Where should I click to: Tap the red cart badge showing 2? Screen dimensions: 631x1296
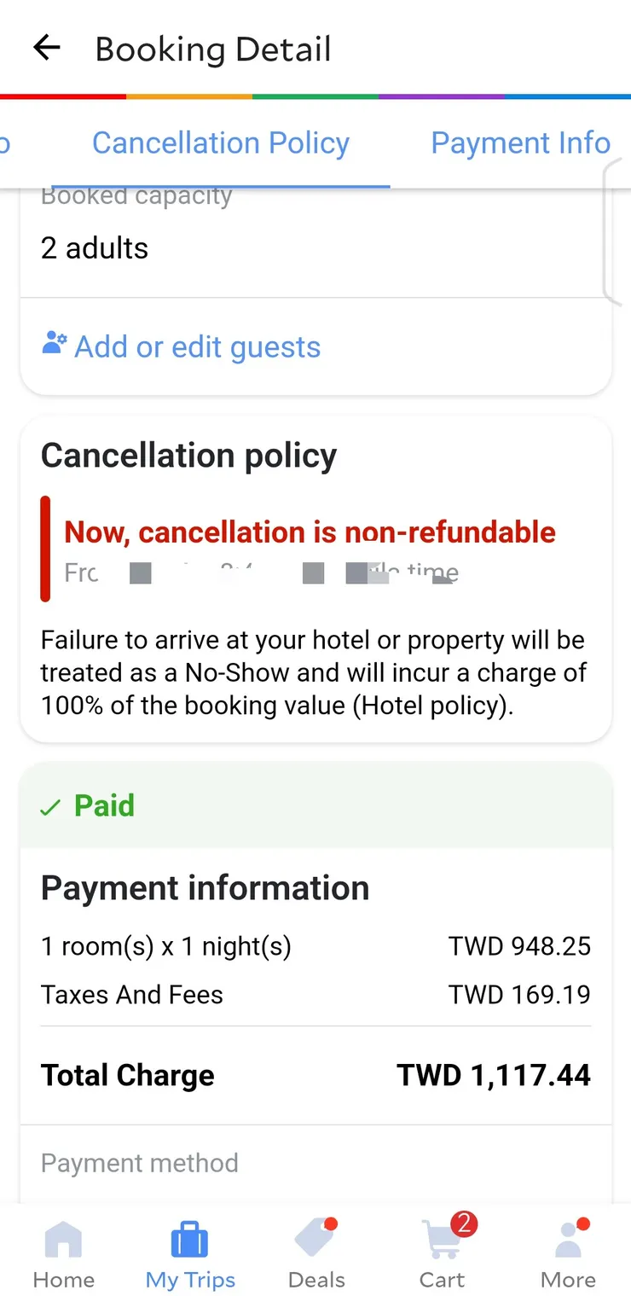pyautogui.click(x=464, y=1225)
